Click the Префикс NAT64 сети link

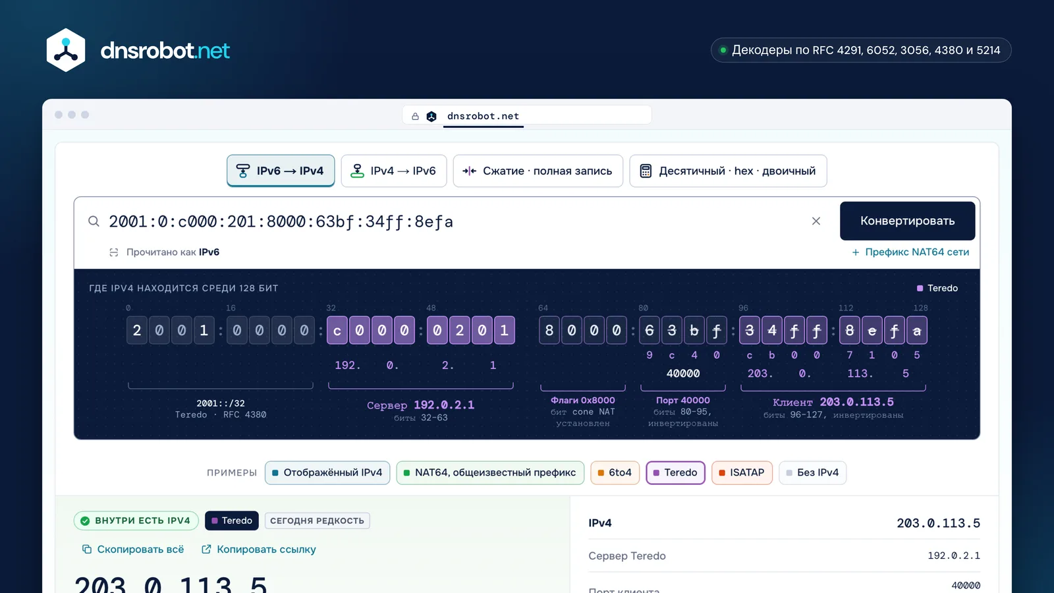(910, 252)
